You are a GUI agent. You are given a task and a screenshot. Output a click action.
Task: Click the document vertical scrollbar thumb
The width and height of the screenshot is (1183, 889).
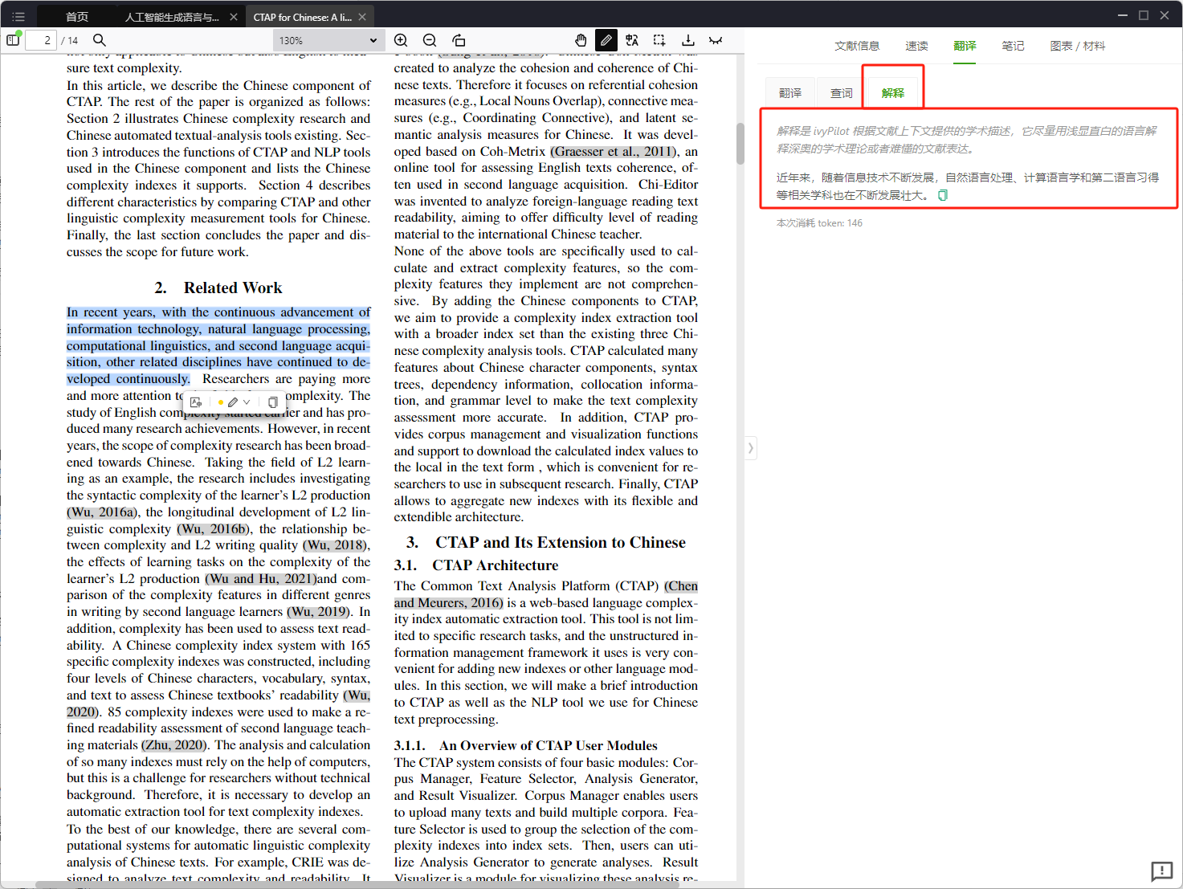pyautogui.click(x=740, y=144)
